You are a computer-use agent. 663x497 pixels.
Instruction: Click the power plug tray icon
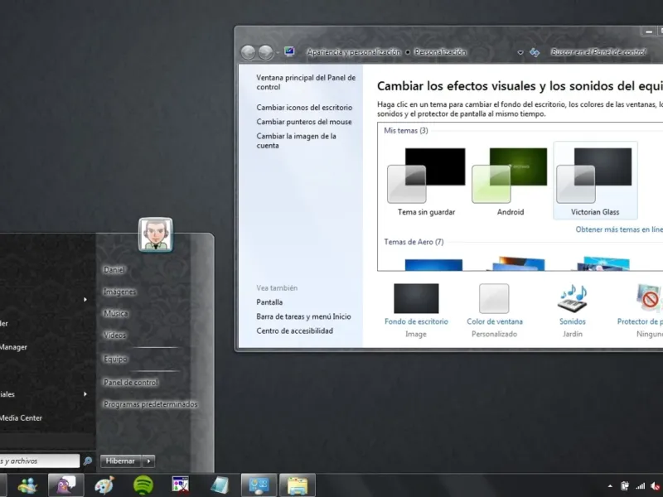(x=625, y=486)
